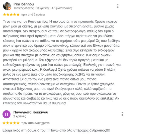Click the last star of Παναγιώτα Κοκκίνου's rating
Image resolution: width=162 pixels, height=136 pixels.
(x=18, y=123)
